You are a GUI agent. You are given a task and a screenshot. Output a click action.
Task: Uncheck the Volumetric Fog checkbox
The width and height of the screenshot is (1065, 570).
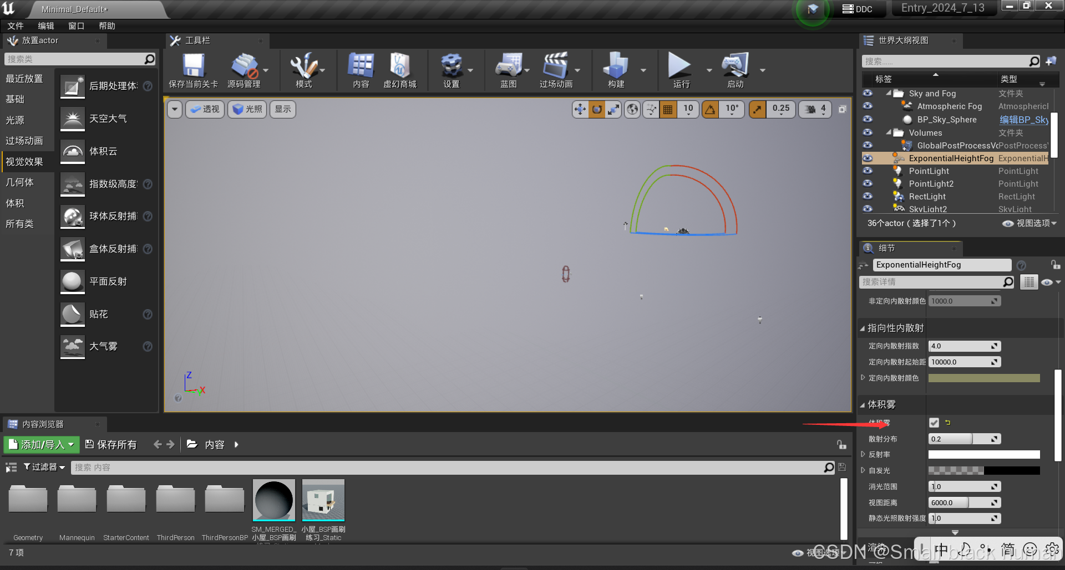coord(934,423)
